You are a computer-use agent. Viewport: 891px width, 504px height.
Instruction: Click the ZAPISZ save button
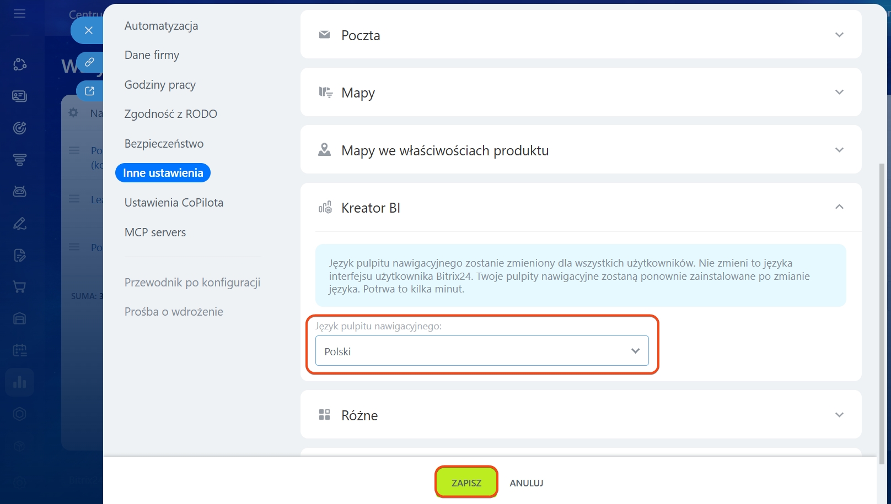point(466,483)
